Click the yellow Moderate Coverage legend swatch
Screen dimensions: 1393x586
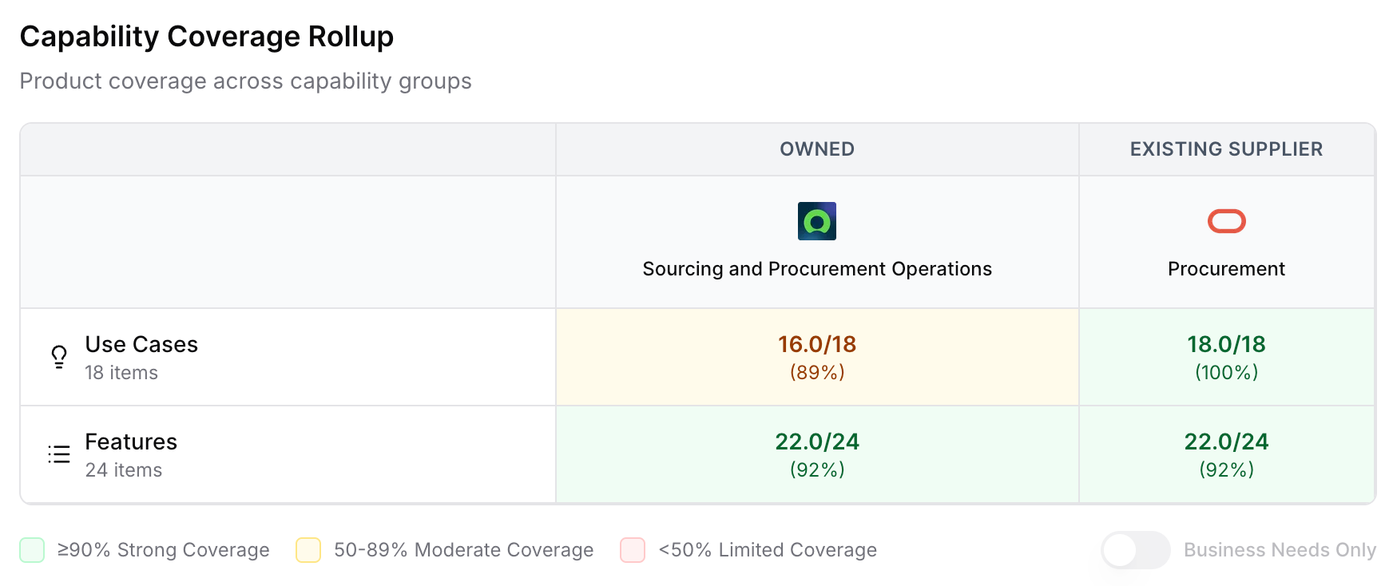point(308,550)
